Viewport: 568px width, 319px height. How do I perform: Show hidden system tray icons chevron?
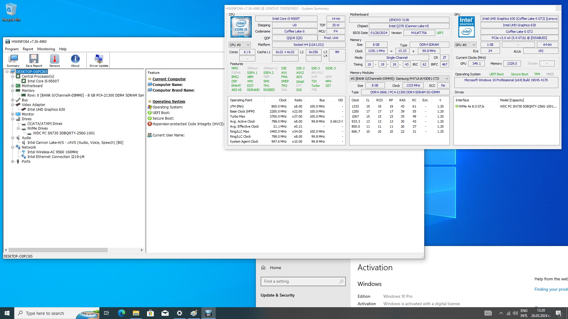(x=501, y=313)
